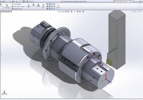Click the Edit Appearance color ball
143x100 pixels.
pyautogui.click(x=78, y=11)
